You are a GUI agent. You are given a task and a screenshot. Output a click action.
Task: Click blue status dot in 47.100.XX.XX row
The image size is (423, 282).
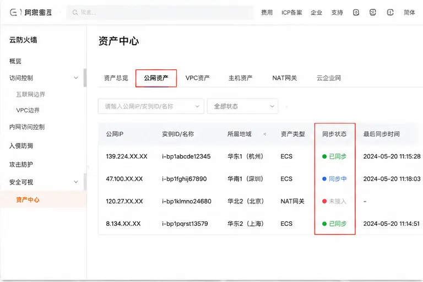click(x=324, y=178)
